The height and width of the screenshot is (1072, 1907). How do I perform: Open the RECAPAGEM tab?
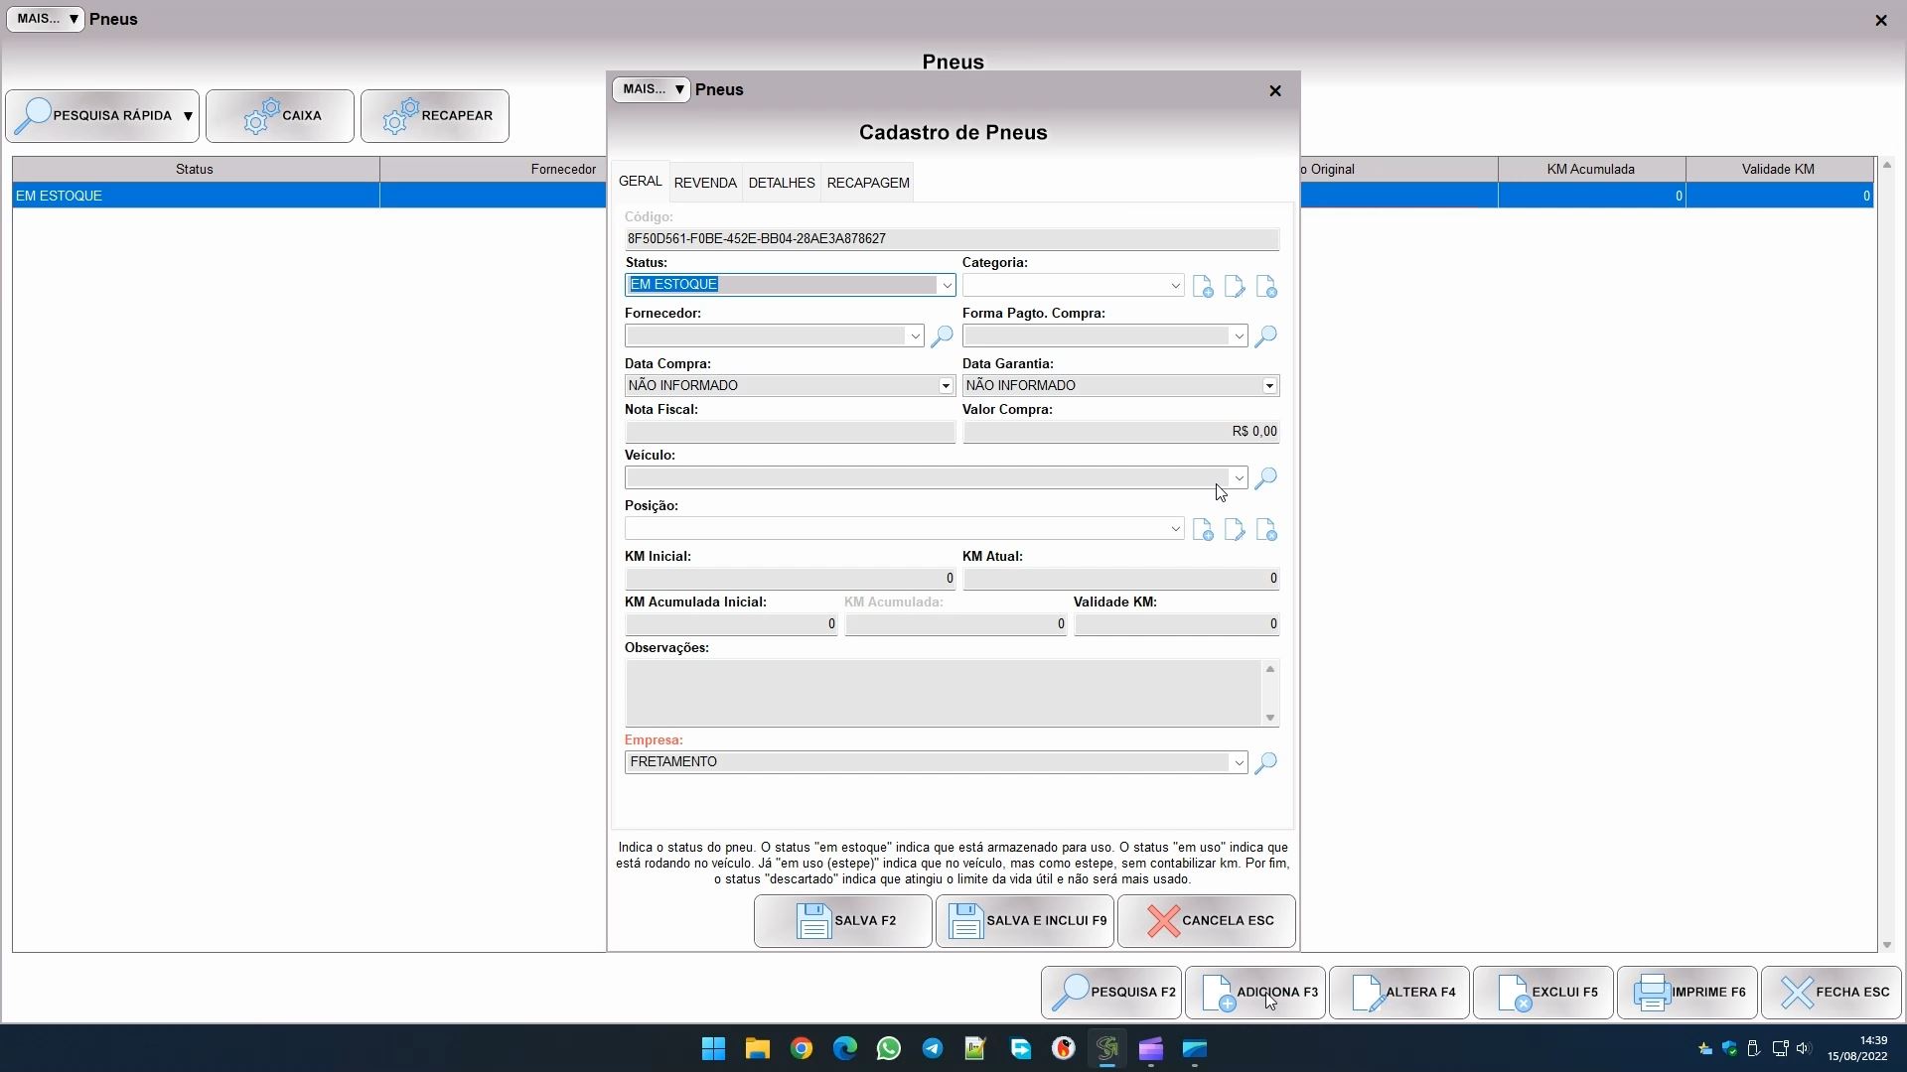pyautogui.click(x=867, y=183)
